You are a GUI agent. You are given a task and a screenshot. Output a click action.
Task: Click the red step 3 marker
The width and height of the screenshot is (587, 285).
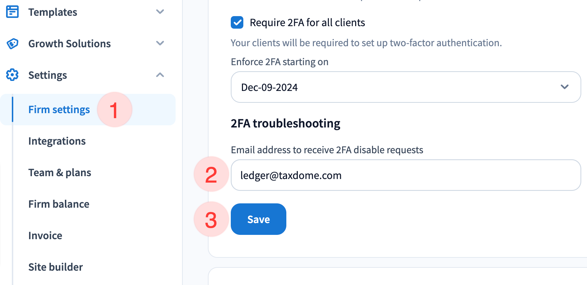pyautogui.click(x=211, y=219)
